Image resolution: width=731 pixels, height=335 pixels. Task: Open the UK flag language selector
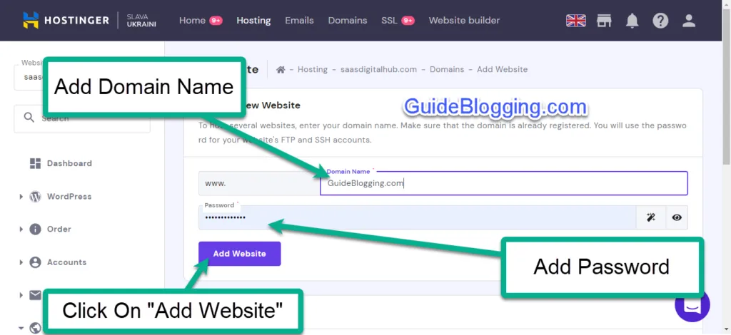575,21
